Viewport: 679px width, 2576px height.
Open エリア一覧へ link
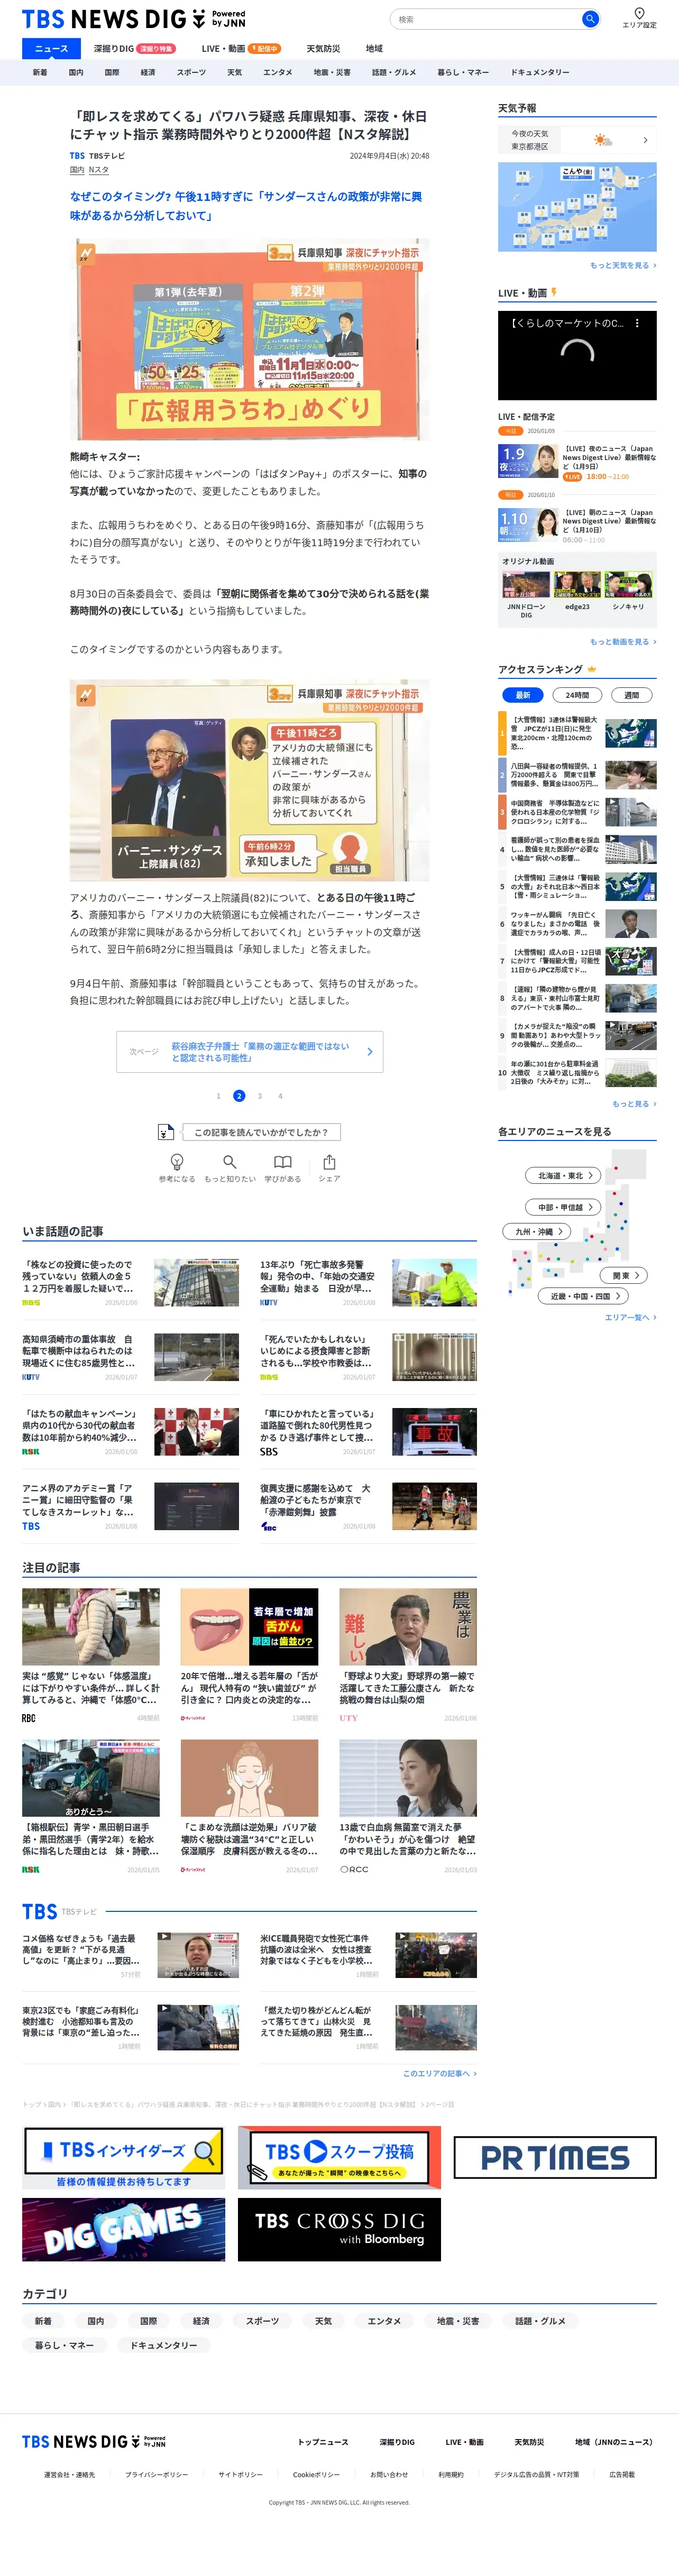[x=630, y=1317]
